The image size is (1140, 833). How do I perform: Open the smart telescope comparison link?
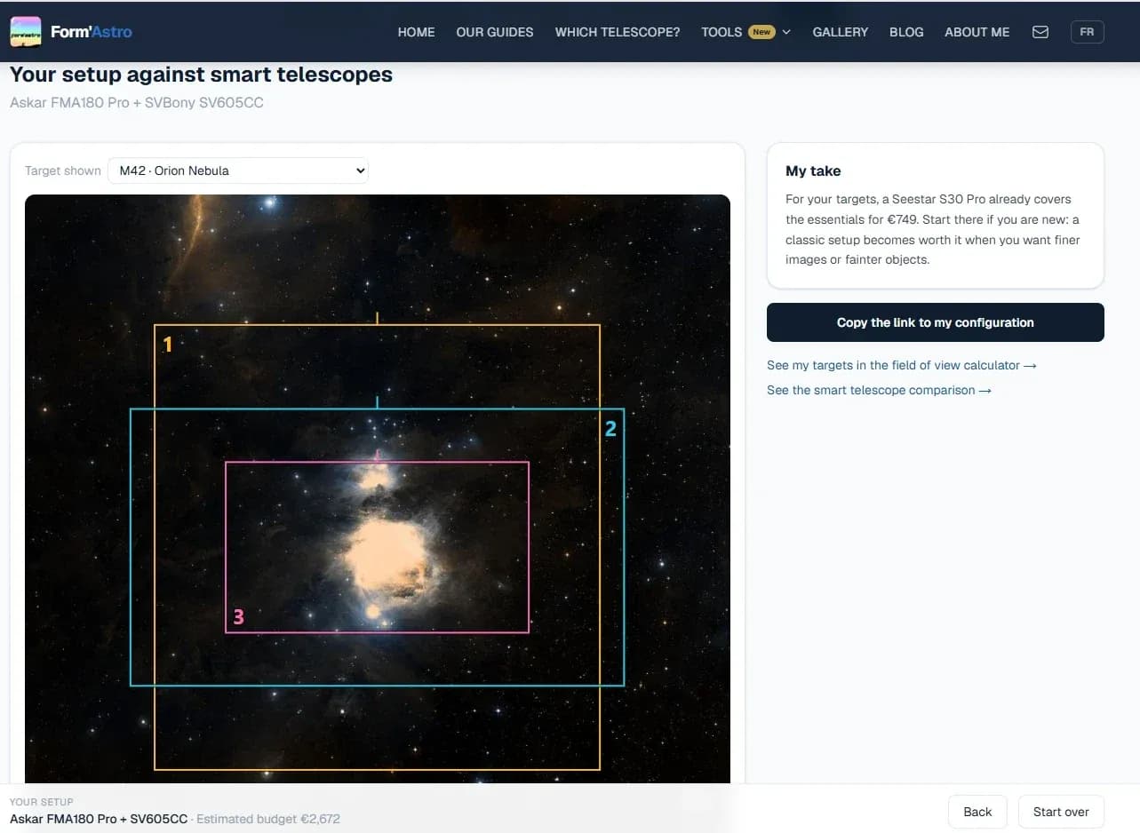(879, 390)
